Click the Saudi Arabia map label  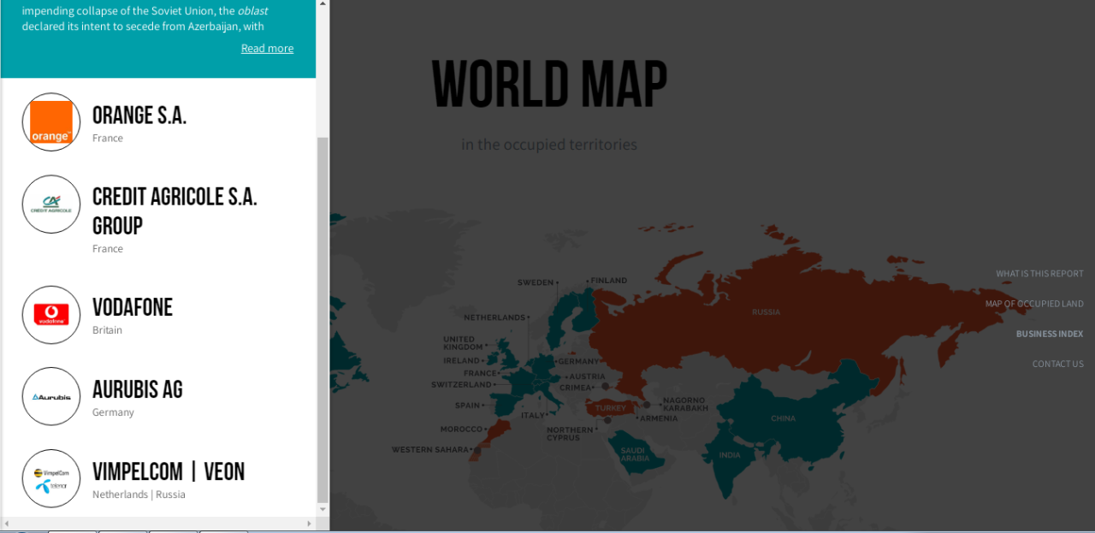[x=635, y=455]
